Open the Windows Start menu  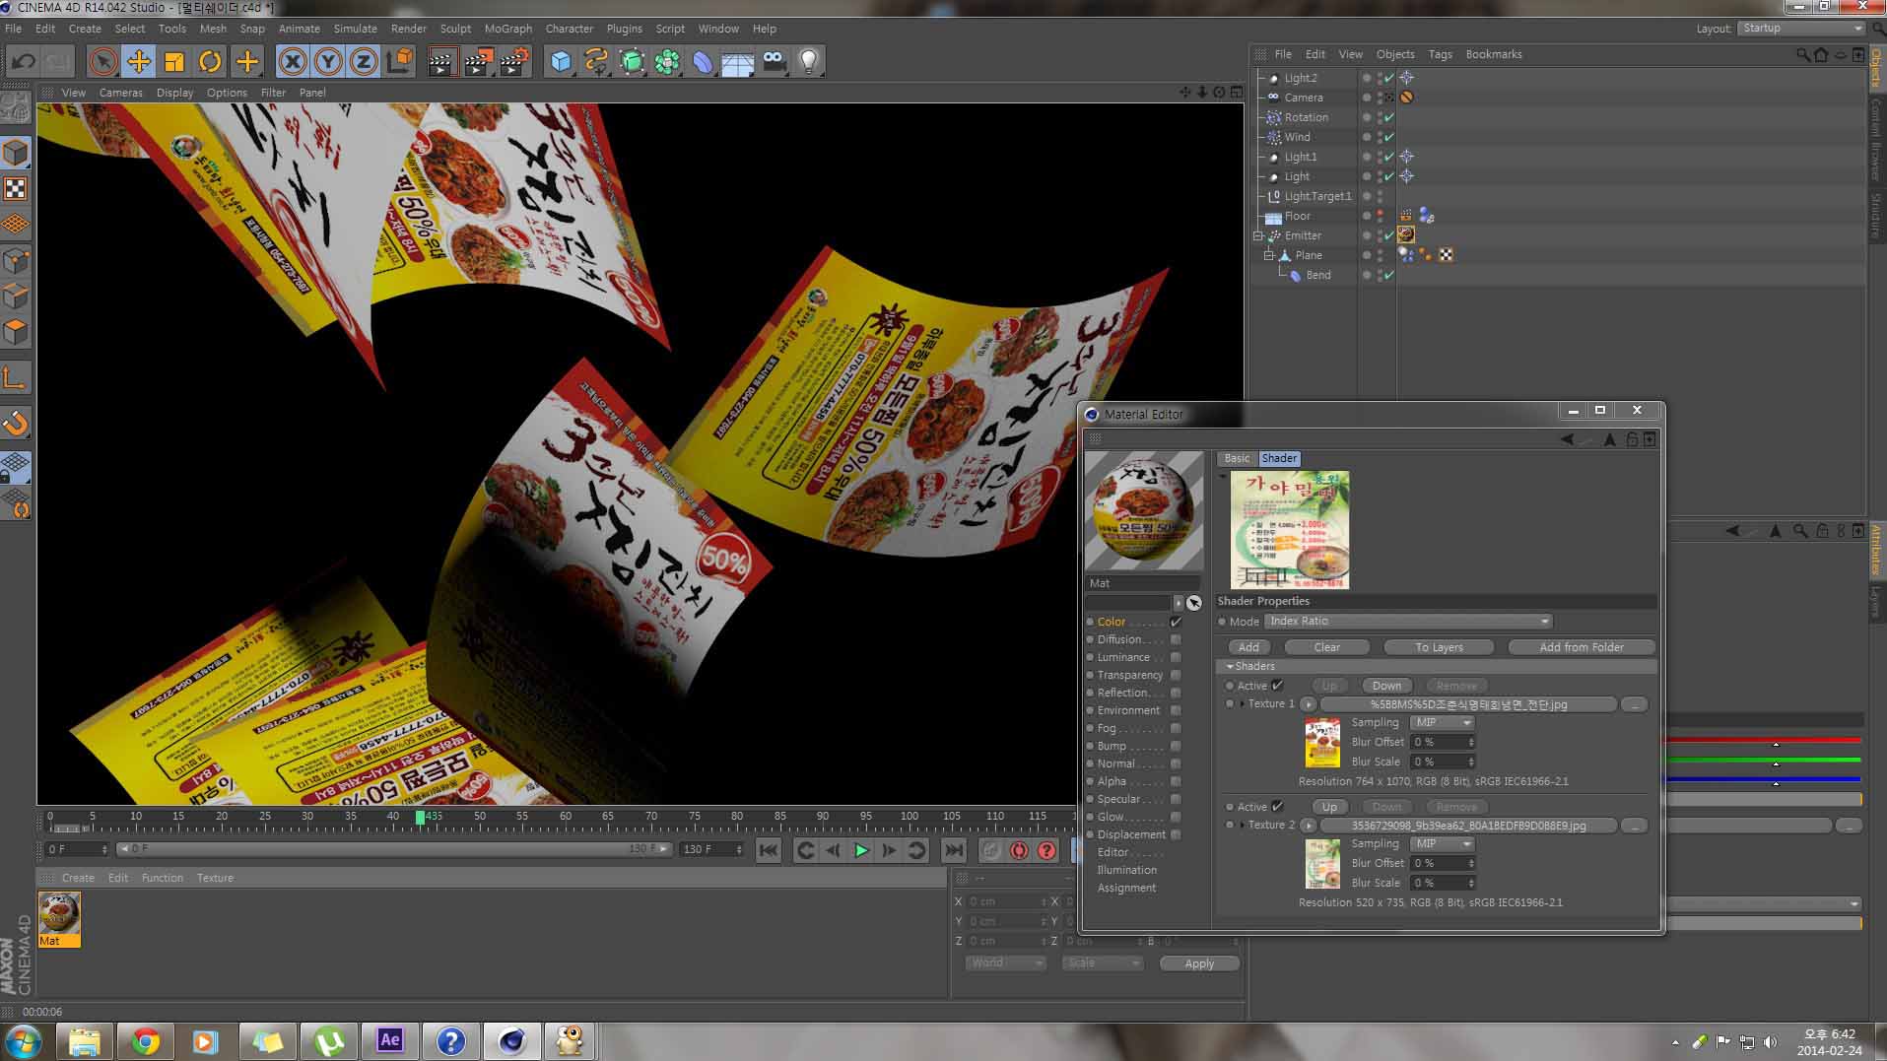pos(23,1040)
